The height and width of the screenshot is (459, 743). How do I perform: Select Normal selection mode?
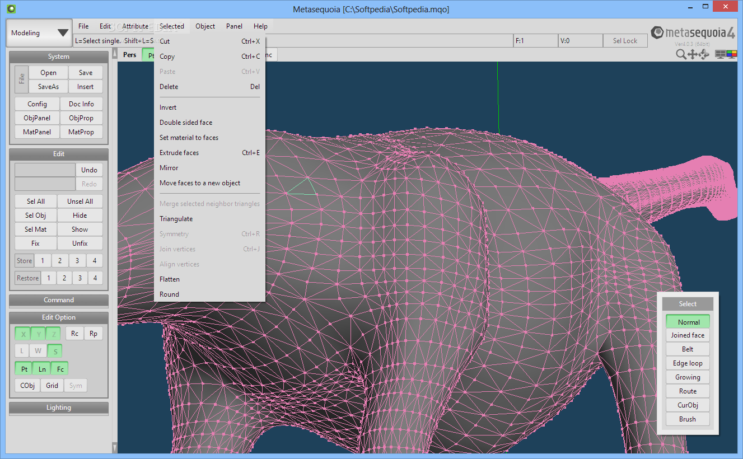pos(688,322)
